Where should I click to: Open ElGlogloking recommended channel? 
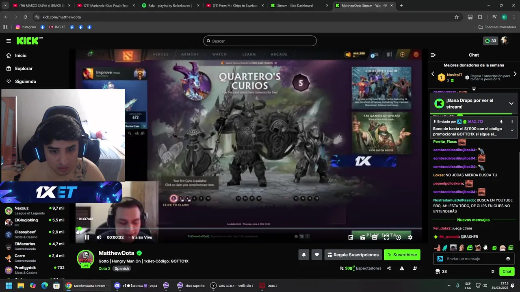point(35,222)
